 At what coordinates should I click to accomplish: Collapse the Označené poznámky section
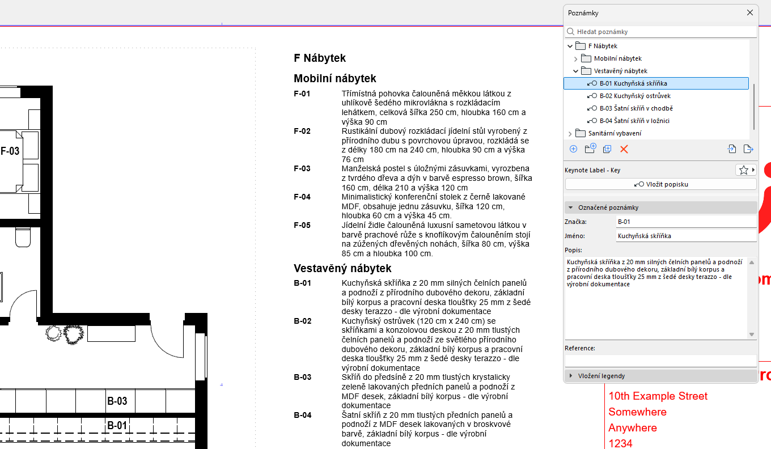(571, 207)
